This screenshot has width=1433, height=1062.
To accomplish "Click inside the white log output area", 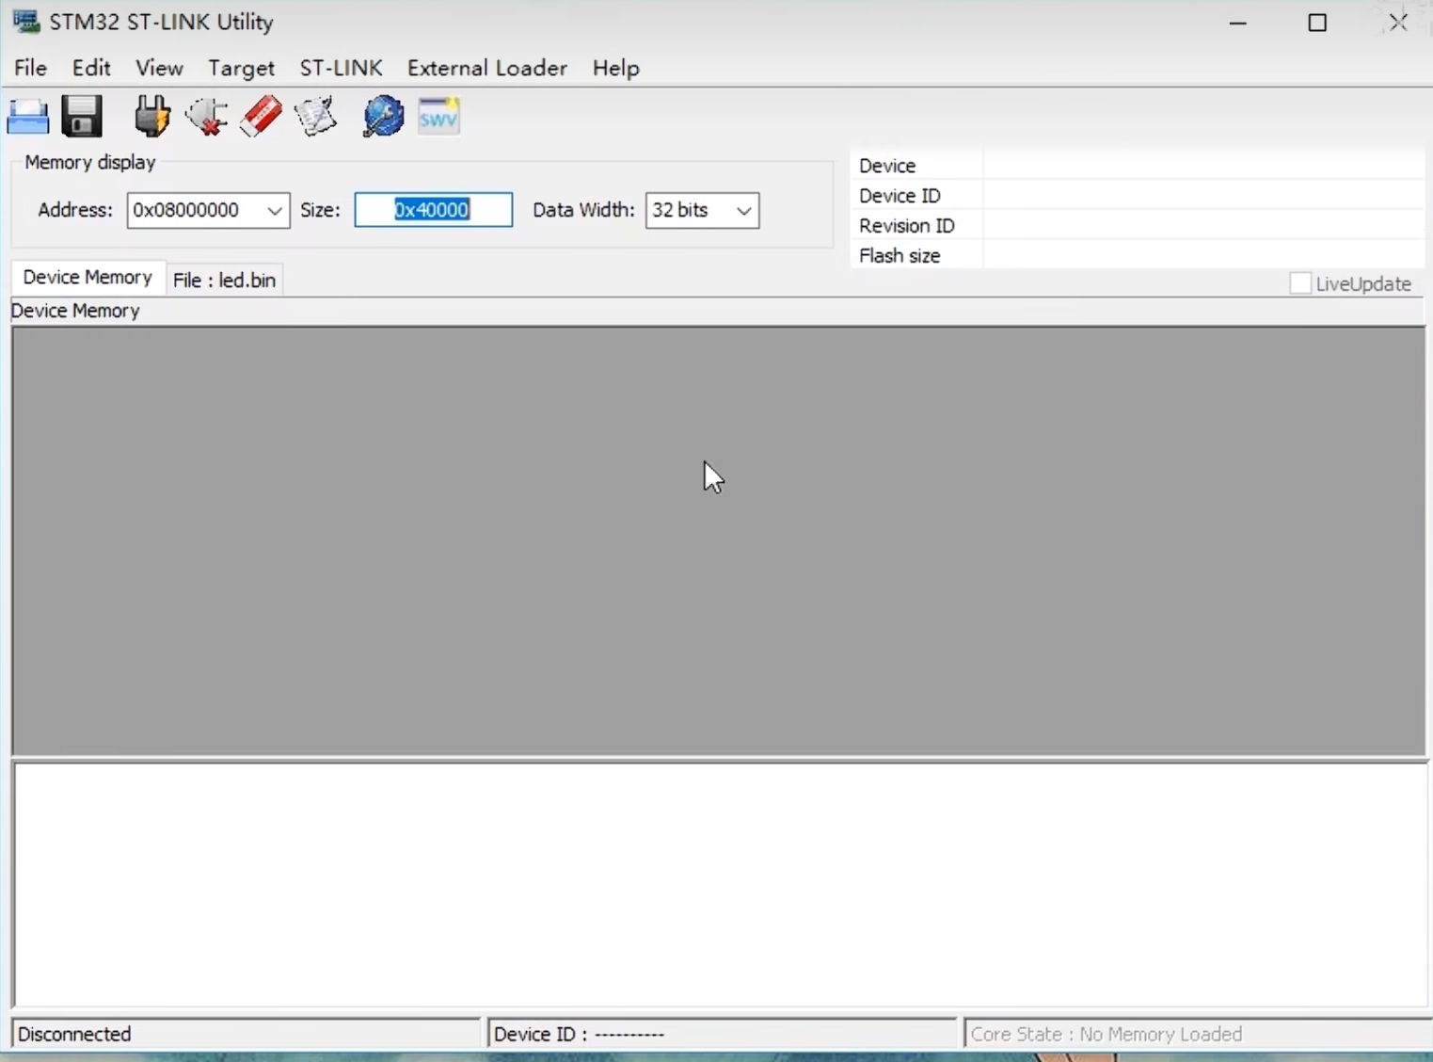I will (721, 885).
